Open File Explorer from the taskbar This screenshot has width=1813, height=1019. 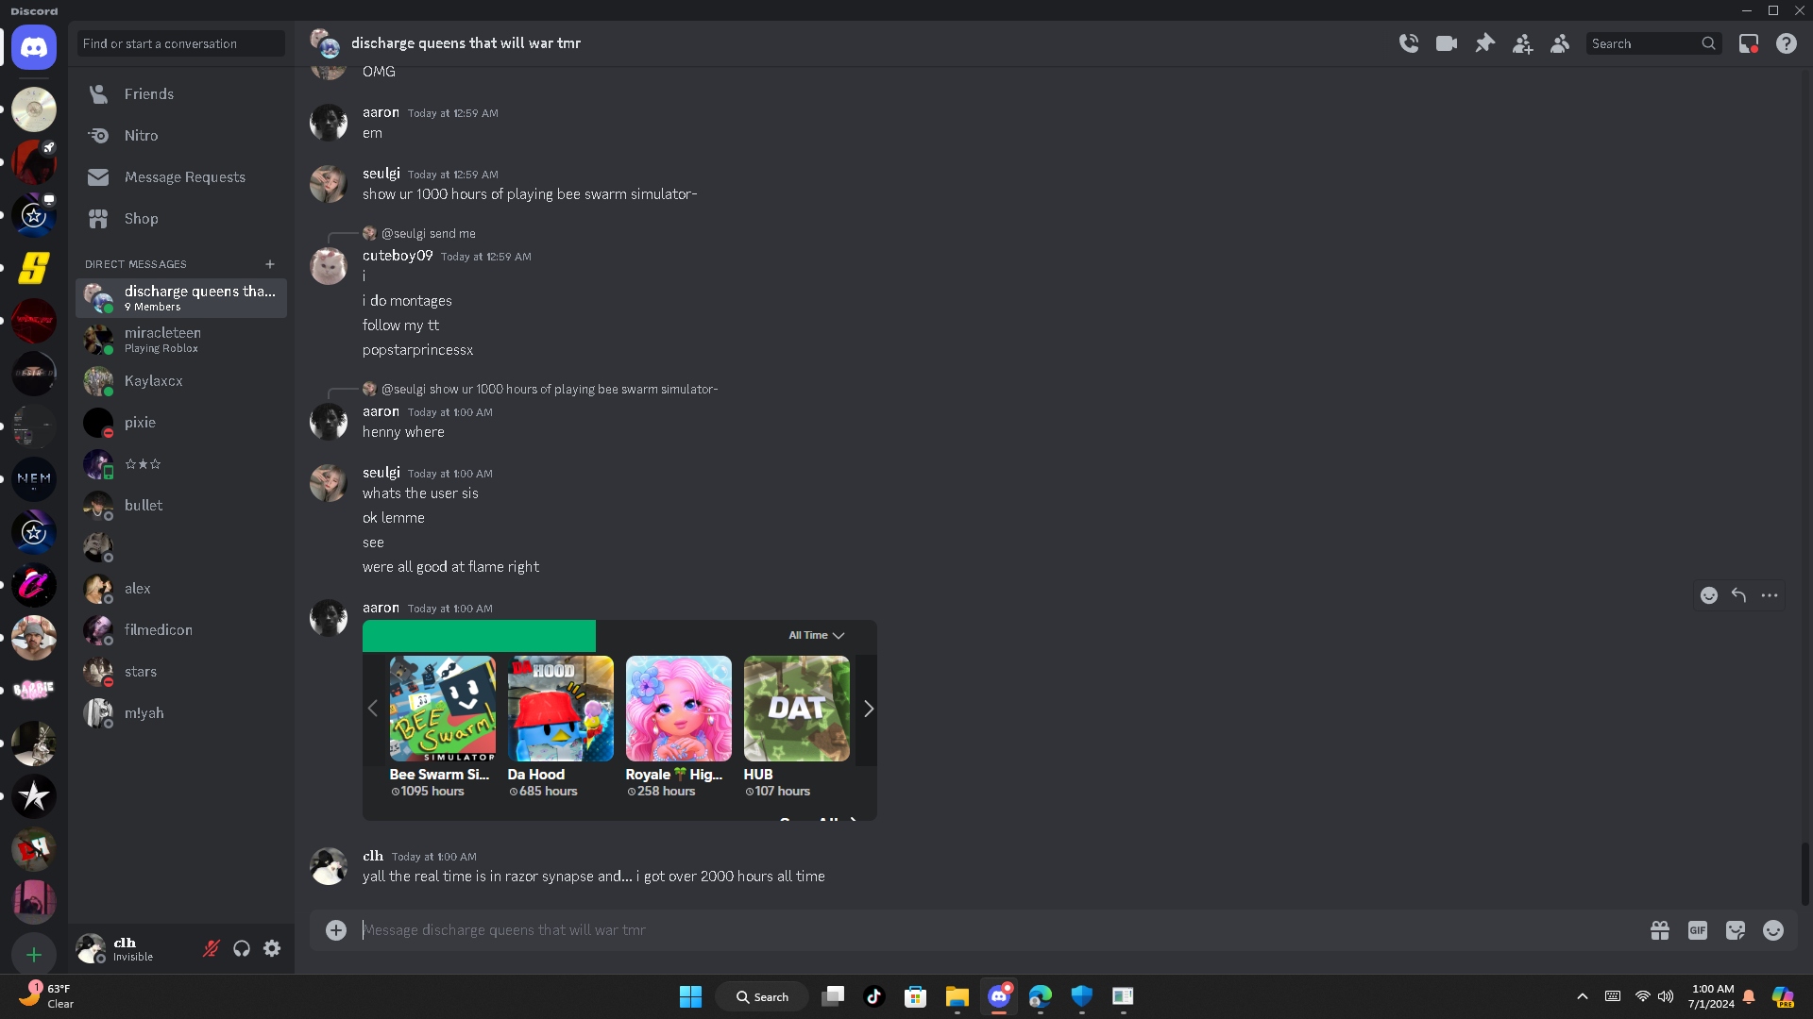tap(957, 996)
